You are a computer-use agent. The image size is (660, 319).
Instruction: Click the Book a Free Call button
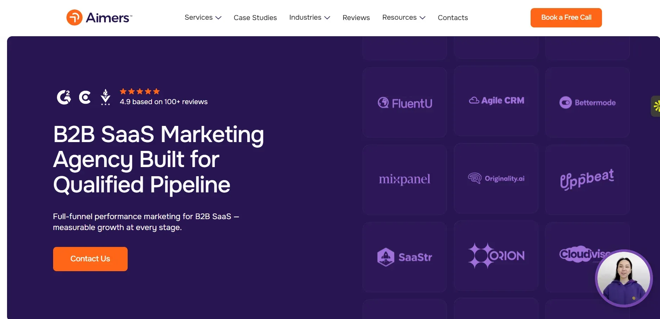pos(566,18)
